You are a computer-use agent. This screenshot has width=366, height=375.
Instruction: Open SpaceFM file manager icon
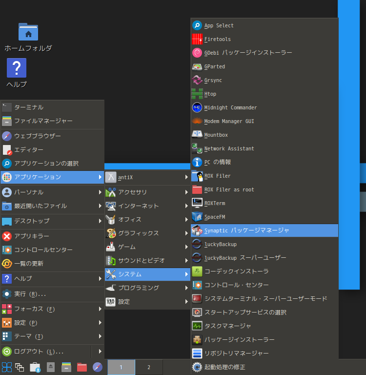[197, 217]
